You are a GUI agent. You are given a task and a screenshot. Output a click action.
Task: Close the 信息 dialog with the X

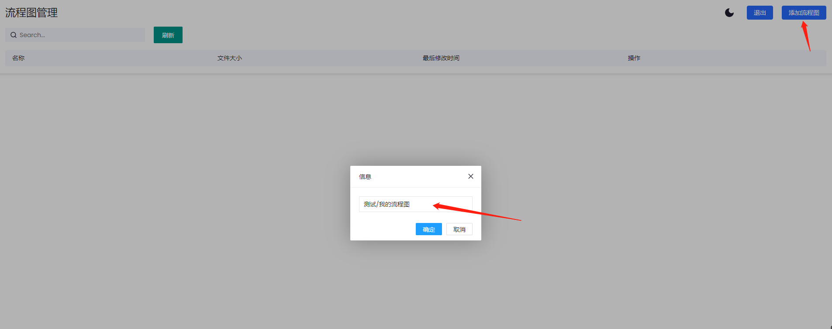click(470, 176)
